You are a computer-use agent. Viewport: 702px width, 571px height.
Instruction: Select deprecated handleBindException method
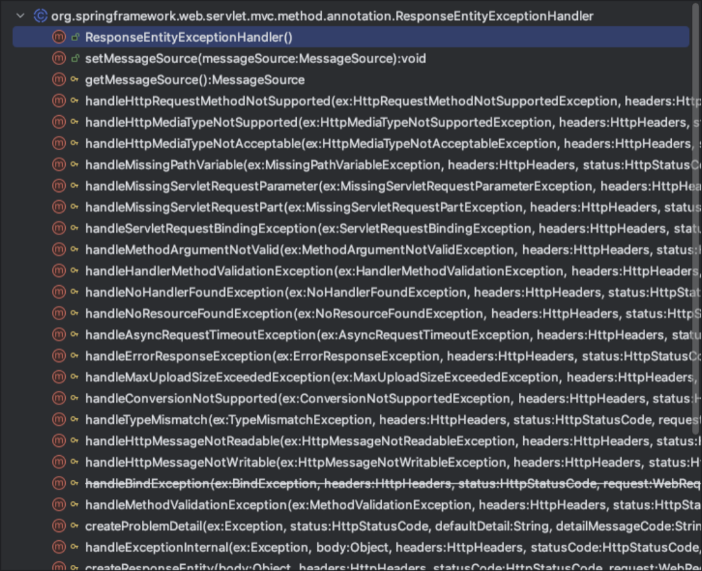[x=351, y=483]
